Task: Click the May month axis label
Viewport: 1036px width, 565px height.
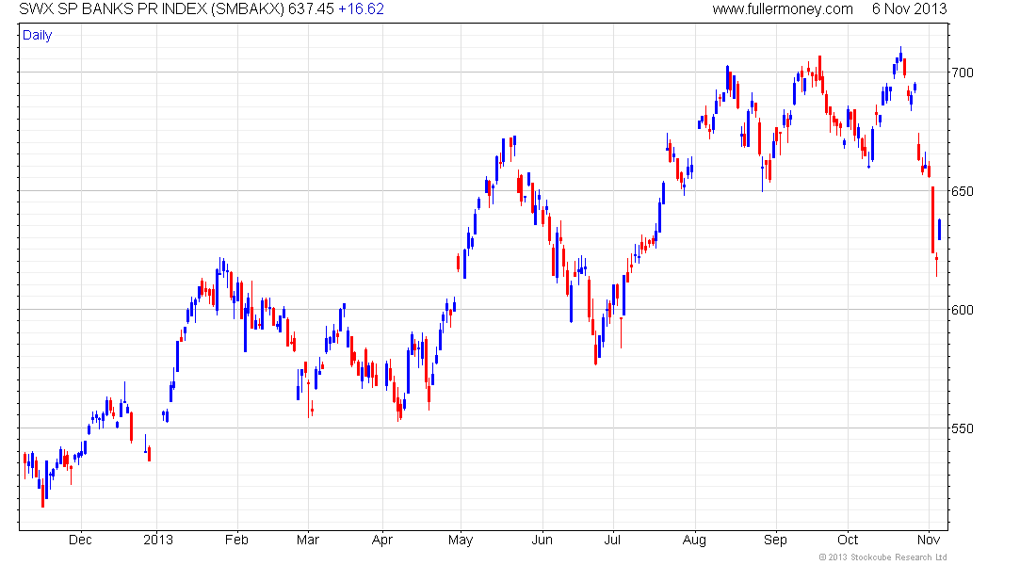Action: pos(461,541)
